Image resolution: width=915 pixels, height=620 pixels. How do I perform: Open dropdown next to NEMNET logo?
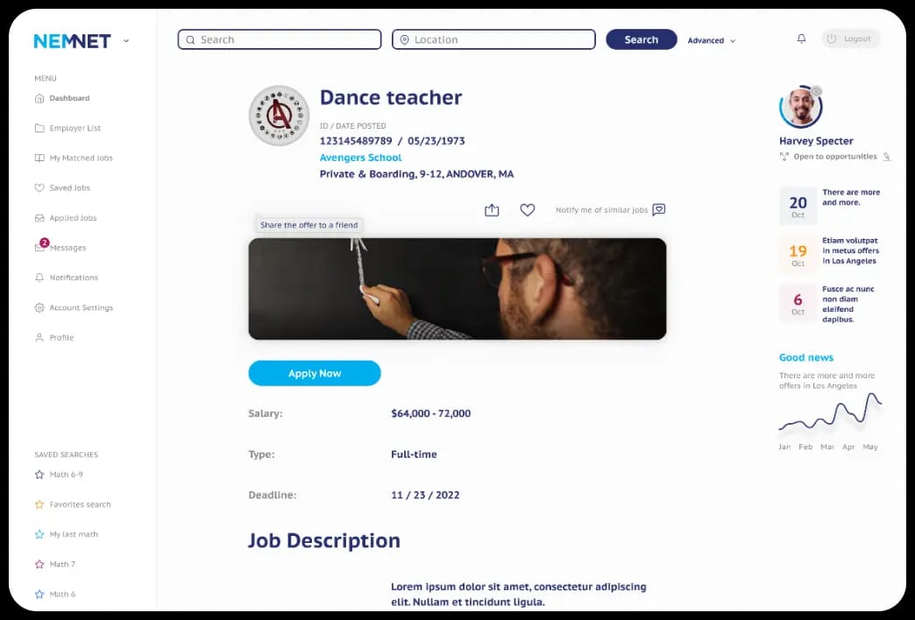point(126,41)
